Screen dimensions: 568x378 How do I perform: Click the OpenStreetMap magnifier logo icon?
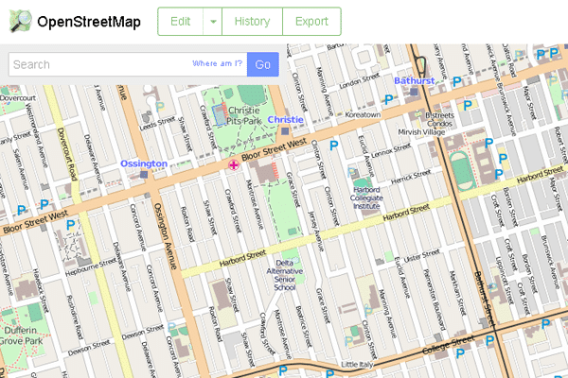(x=21, y=22)
